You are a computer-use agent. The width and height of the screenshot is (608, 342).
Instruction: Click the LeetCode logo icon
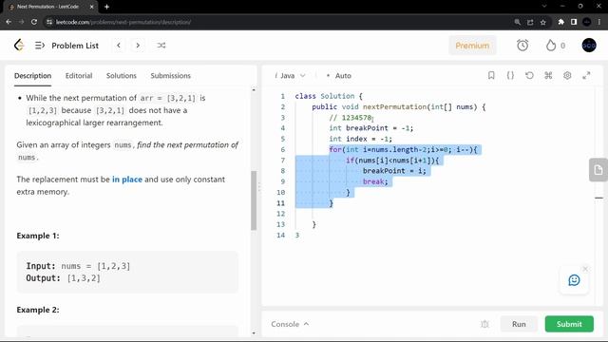click(19, 46)
